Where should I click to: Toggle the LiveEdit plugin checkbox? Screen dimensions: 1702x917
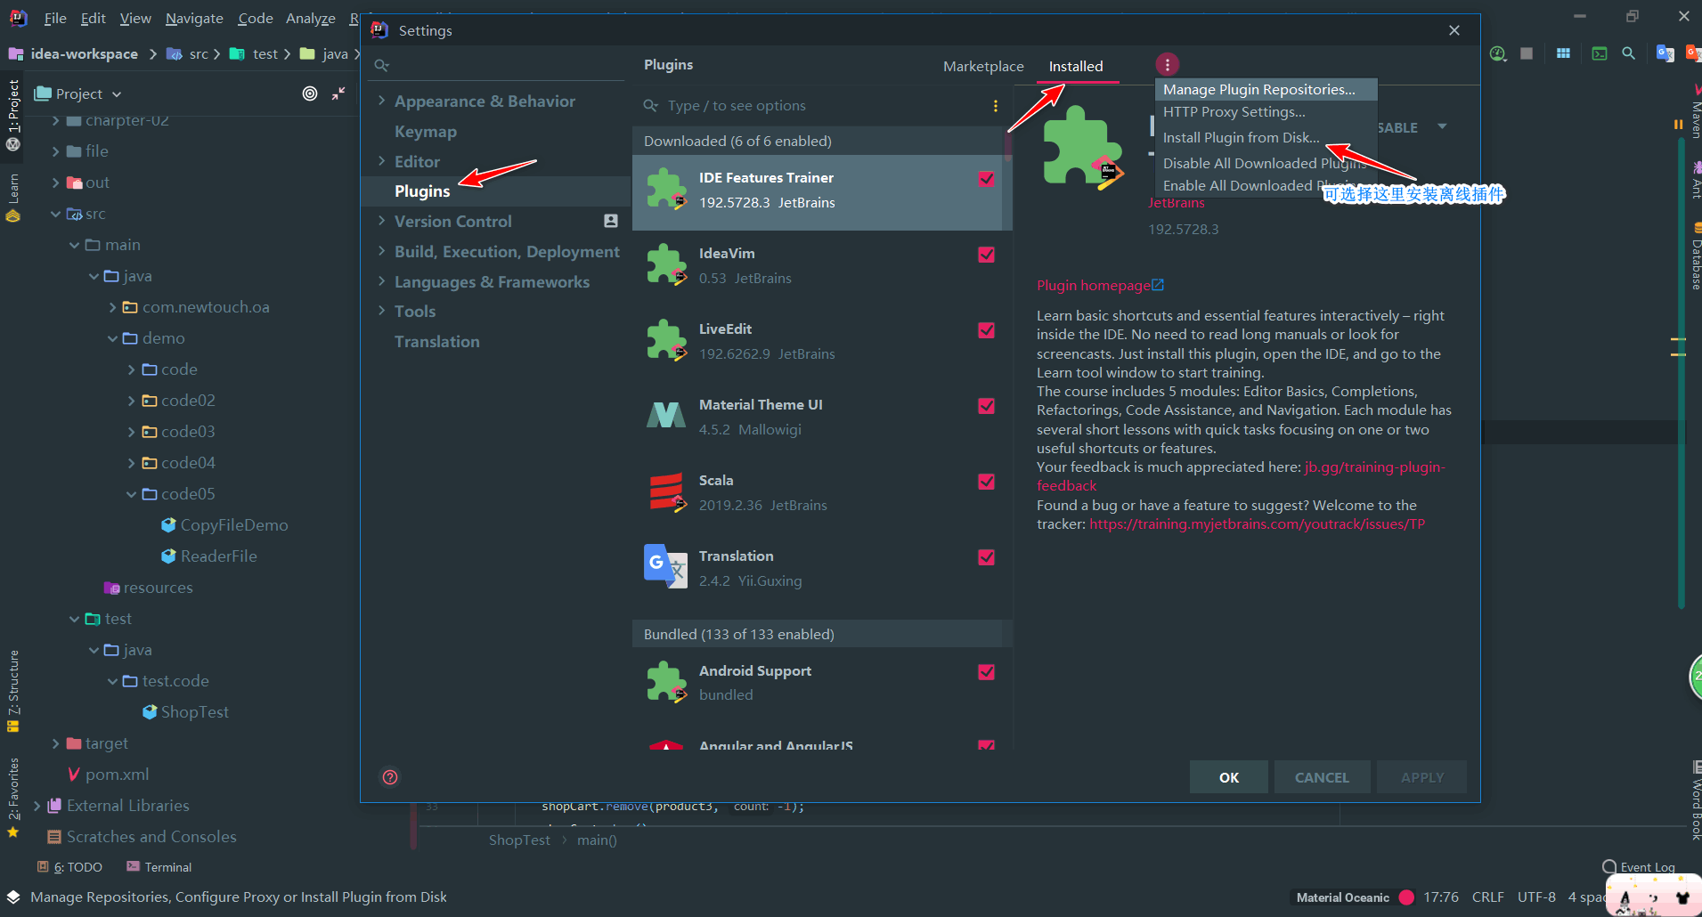point(986,330)
